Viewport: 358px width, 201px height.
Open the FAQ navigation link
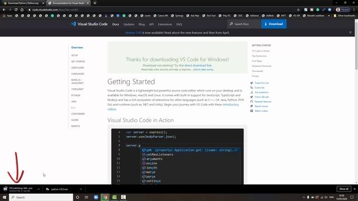click(x=179, y=24)
